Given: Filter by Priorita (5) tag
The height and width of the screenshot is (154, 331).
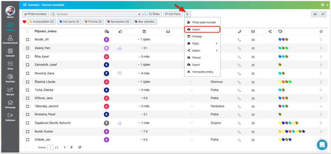Looking at the screenshot, I should (93, 22).
